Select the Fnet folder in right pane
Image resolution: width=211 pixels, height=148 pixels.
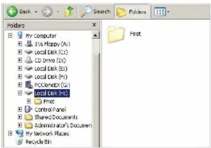click(x=124, y=34)
